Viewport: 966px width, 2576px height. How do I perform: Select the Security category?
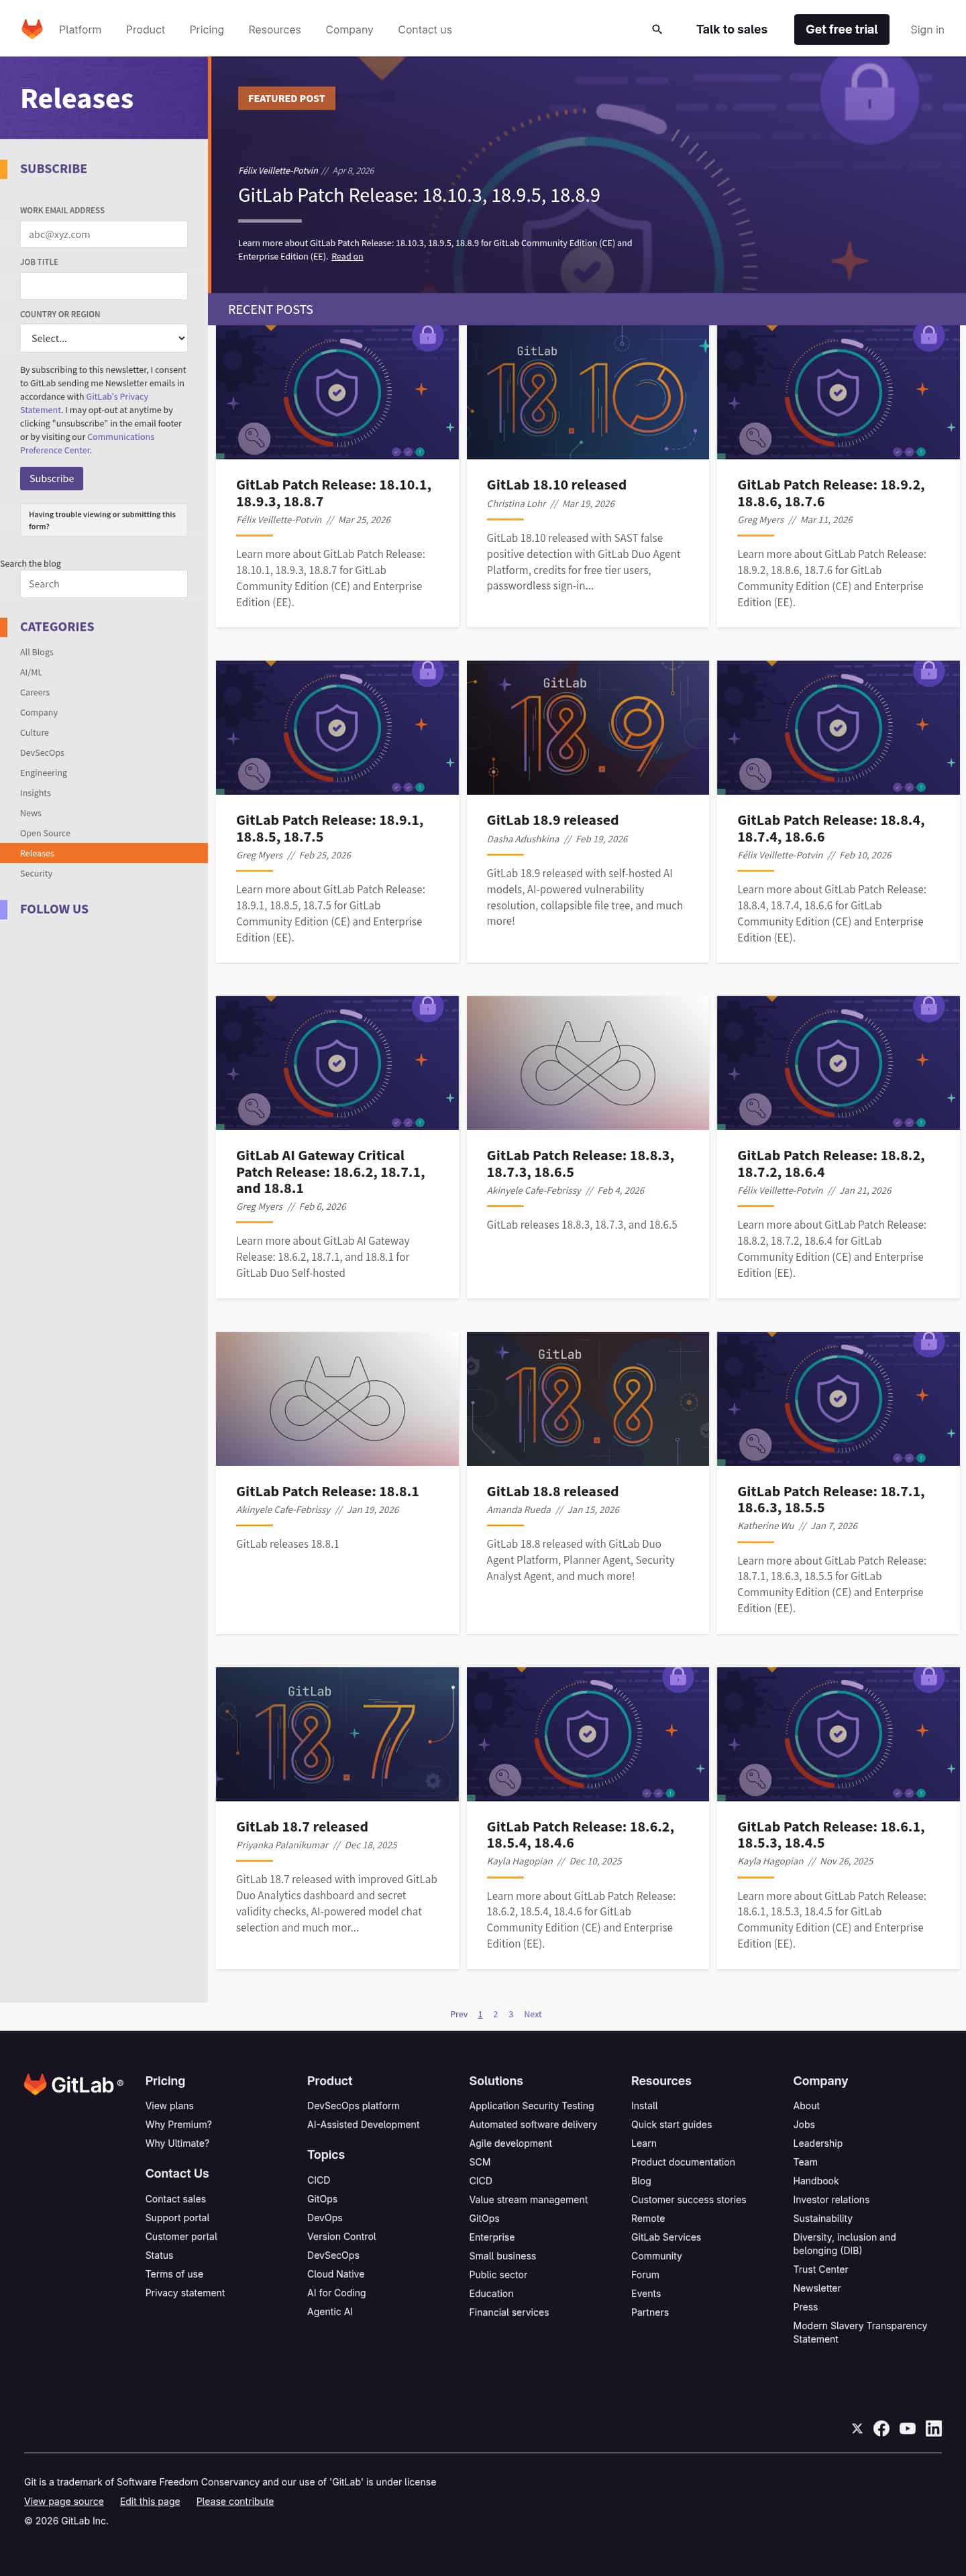tap(36, 873)
